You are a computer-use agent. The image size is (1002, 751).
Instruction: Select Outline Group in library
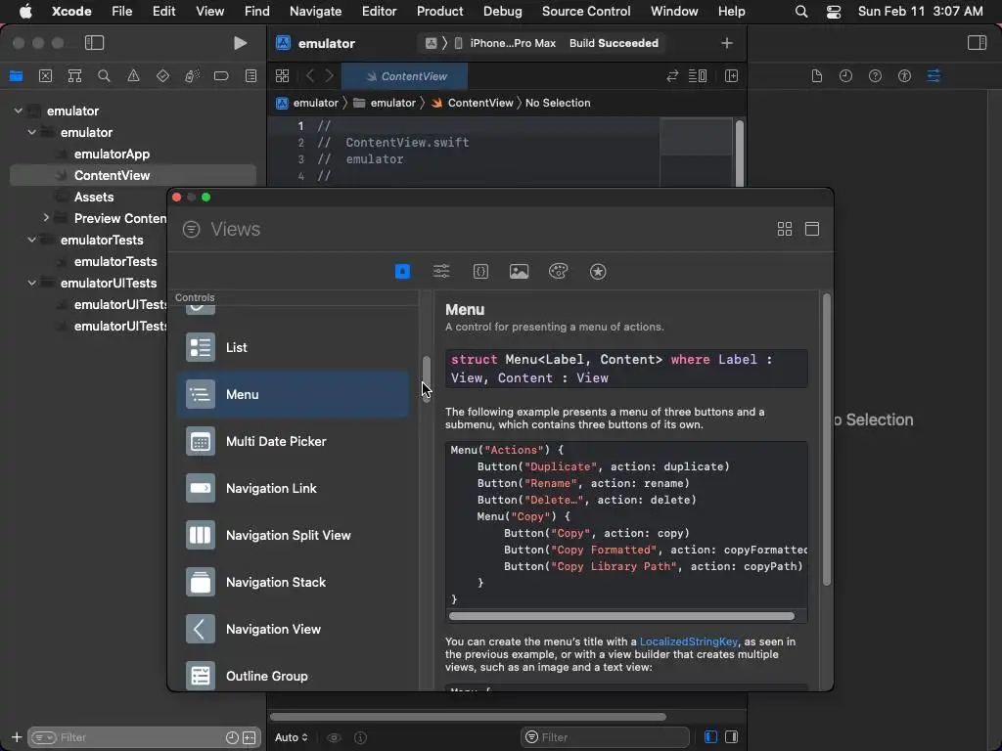(294, 676)
